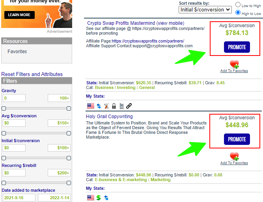Click US flag icon under Crypto Swap Profits

point(91,106)
